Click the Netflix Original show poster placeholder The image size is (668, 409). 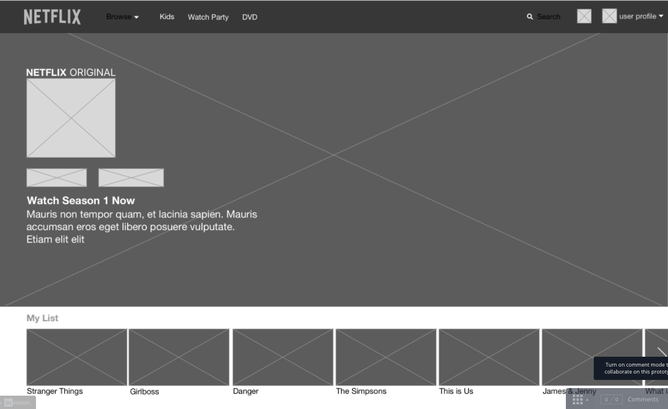pos(71,118)
